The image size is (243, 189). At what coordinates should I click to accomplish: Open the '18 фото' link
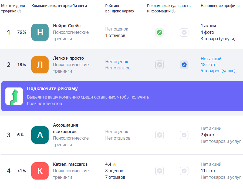click(208, 65)
